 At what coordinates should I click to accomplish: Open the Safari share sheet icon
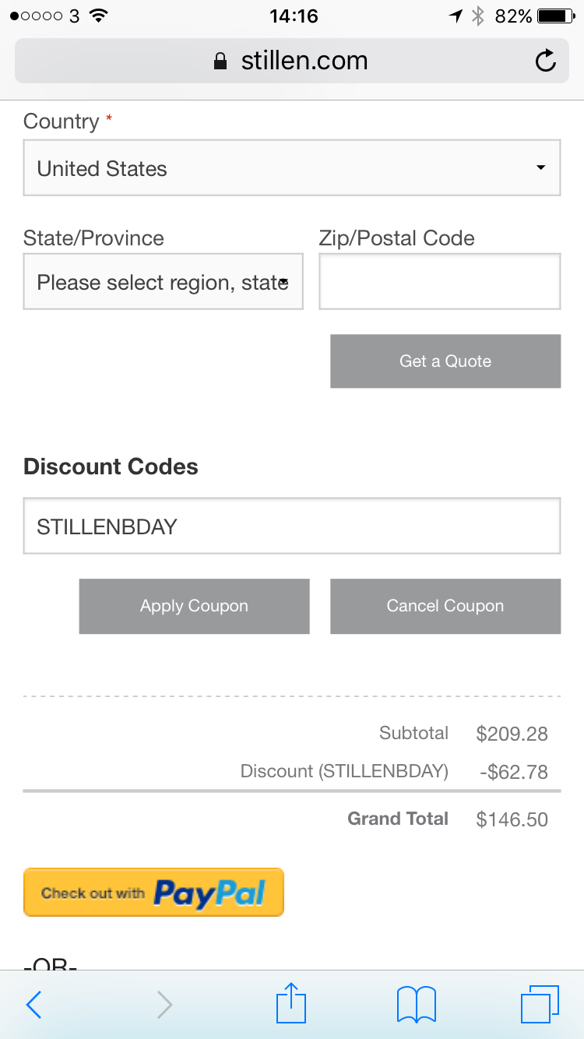coord(291,1003)
